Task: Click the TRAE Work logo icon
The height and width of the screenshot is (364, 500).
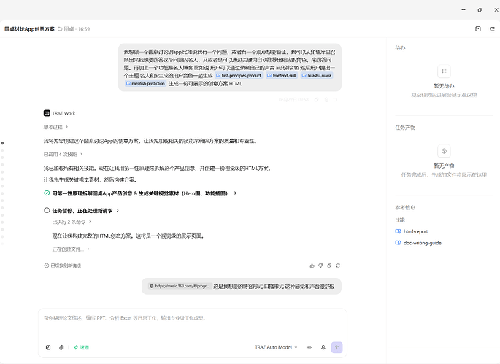Action: pyautogui.click(x=47, y=113)
